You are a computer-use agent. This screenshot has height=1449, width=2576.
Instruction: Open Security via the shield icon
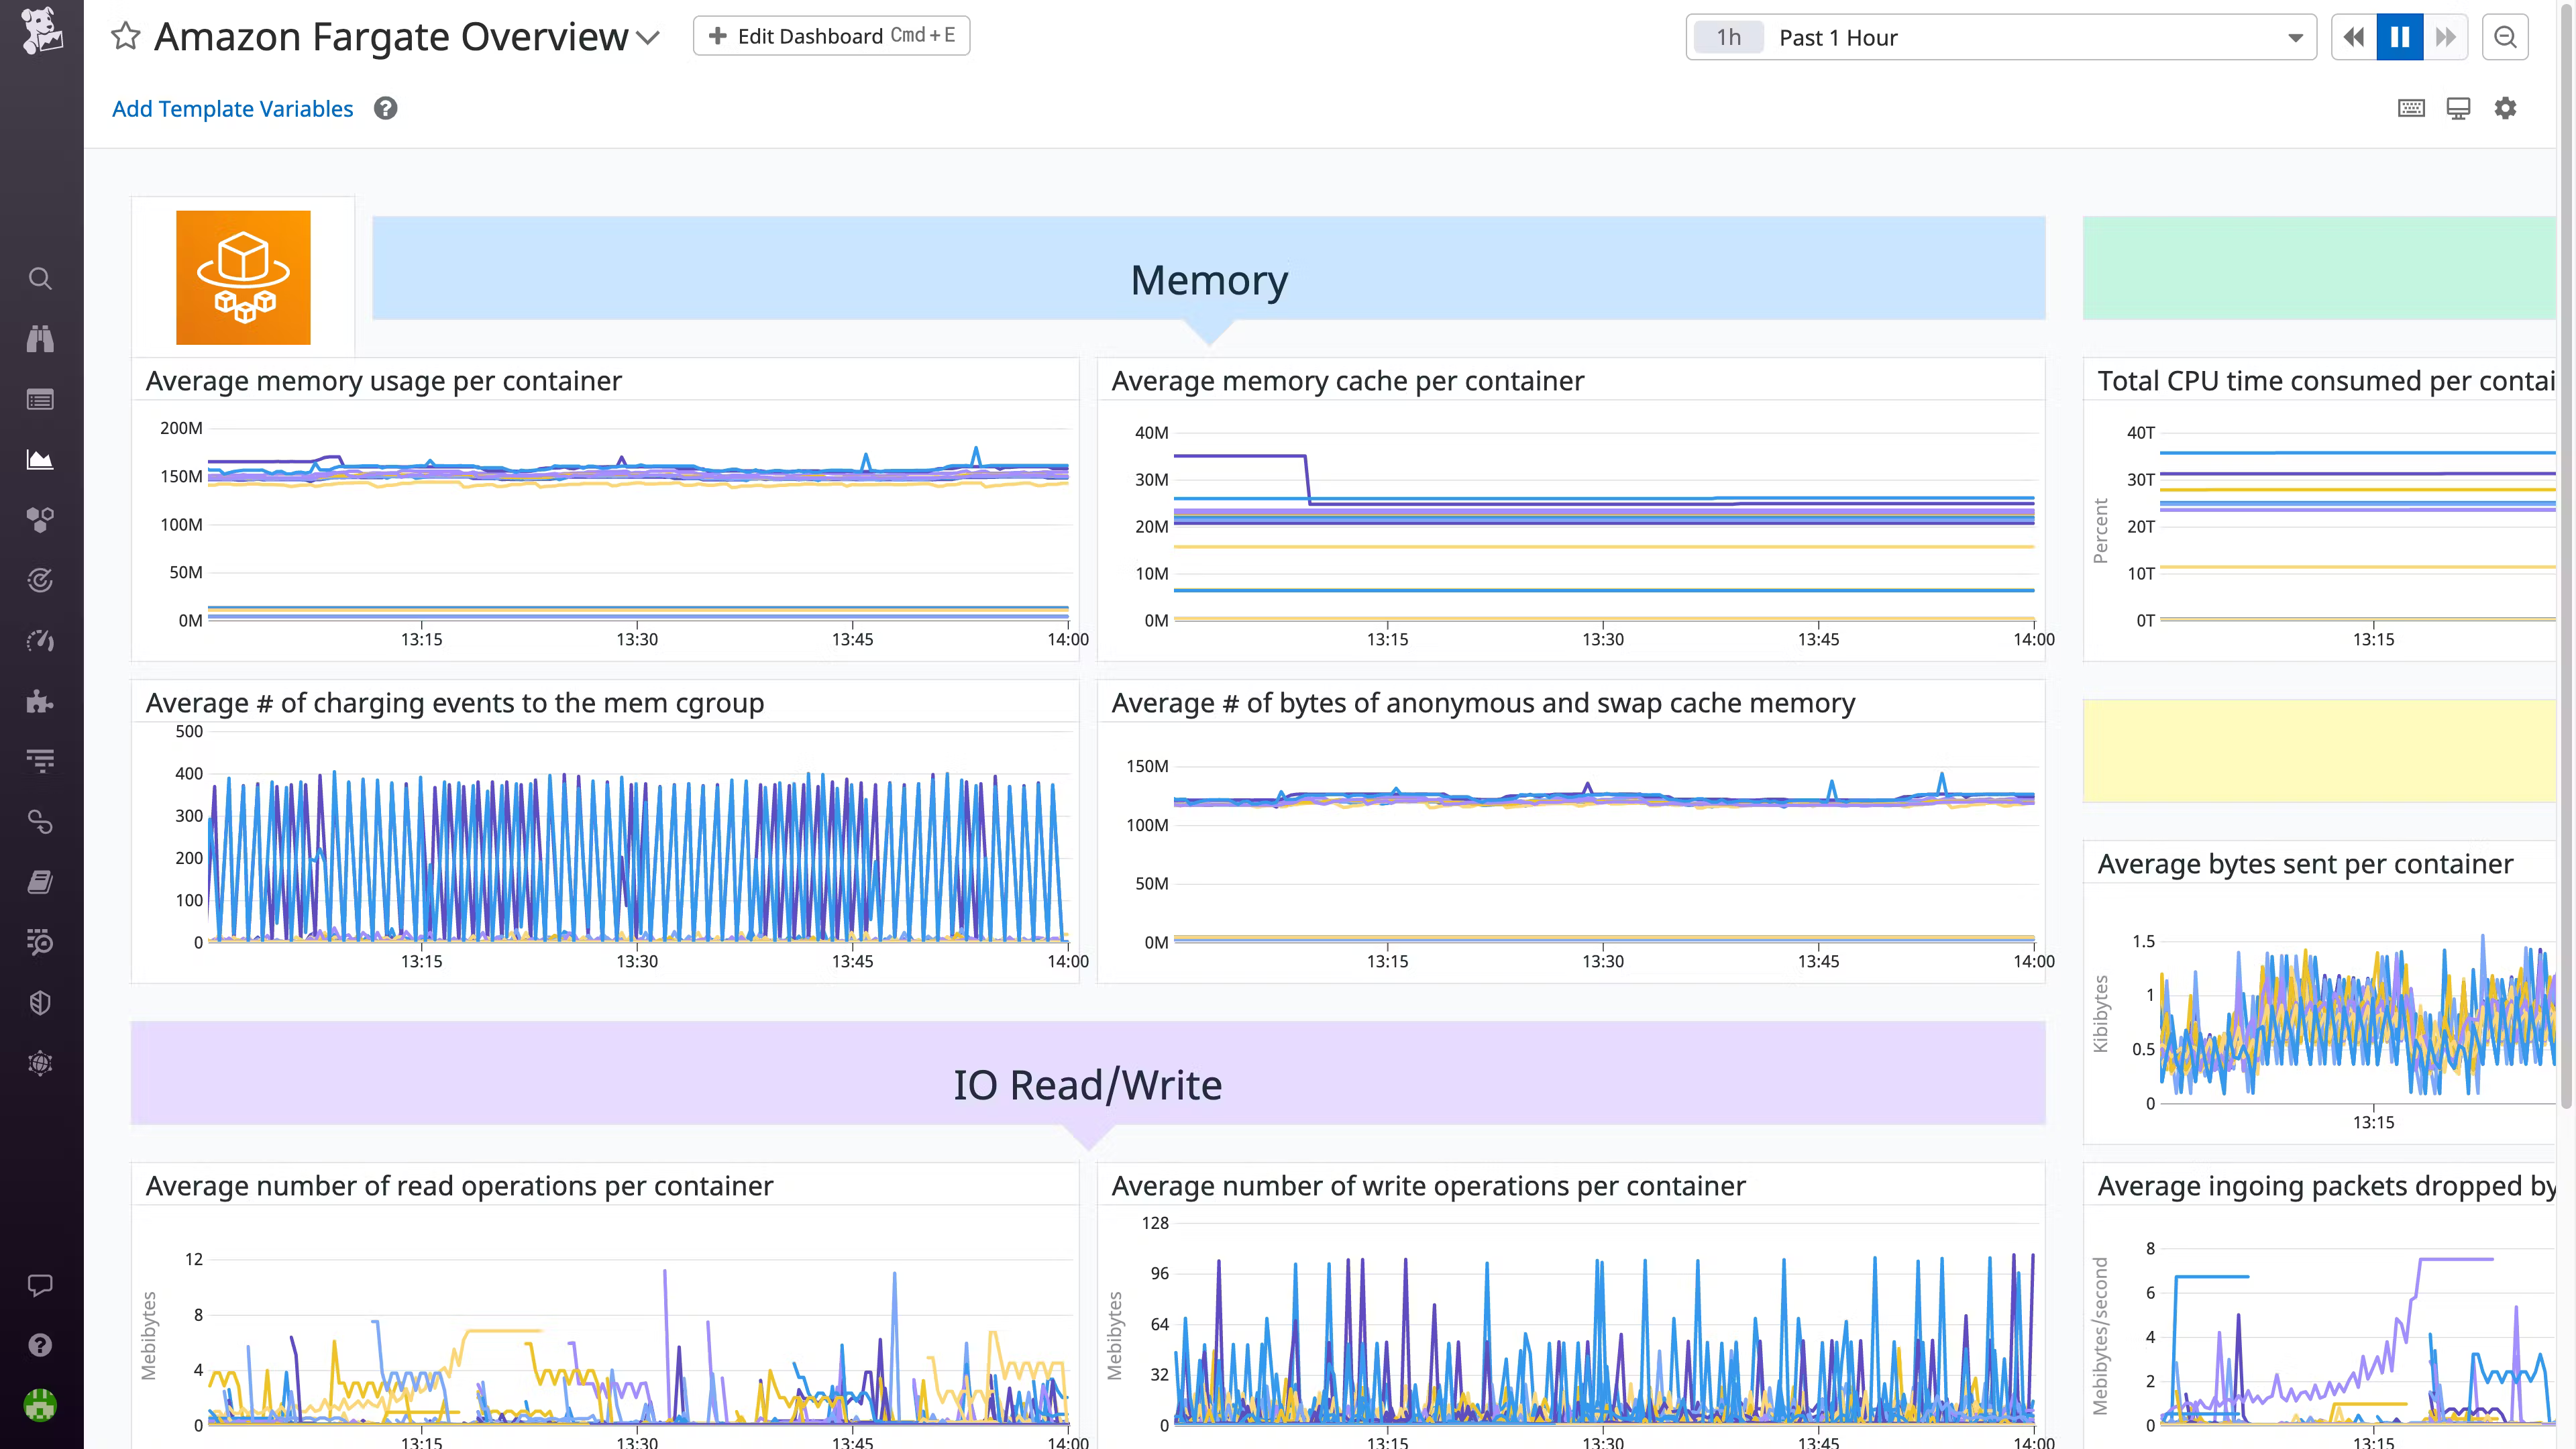40,1002
